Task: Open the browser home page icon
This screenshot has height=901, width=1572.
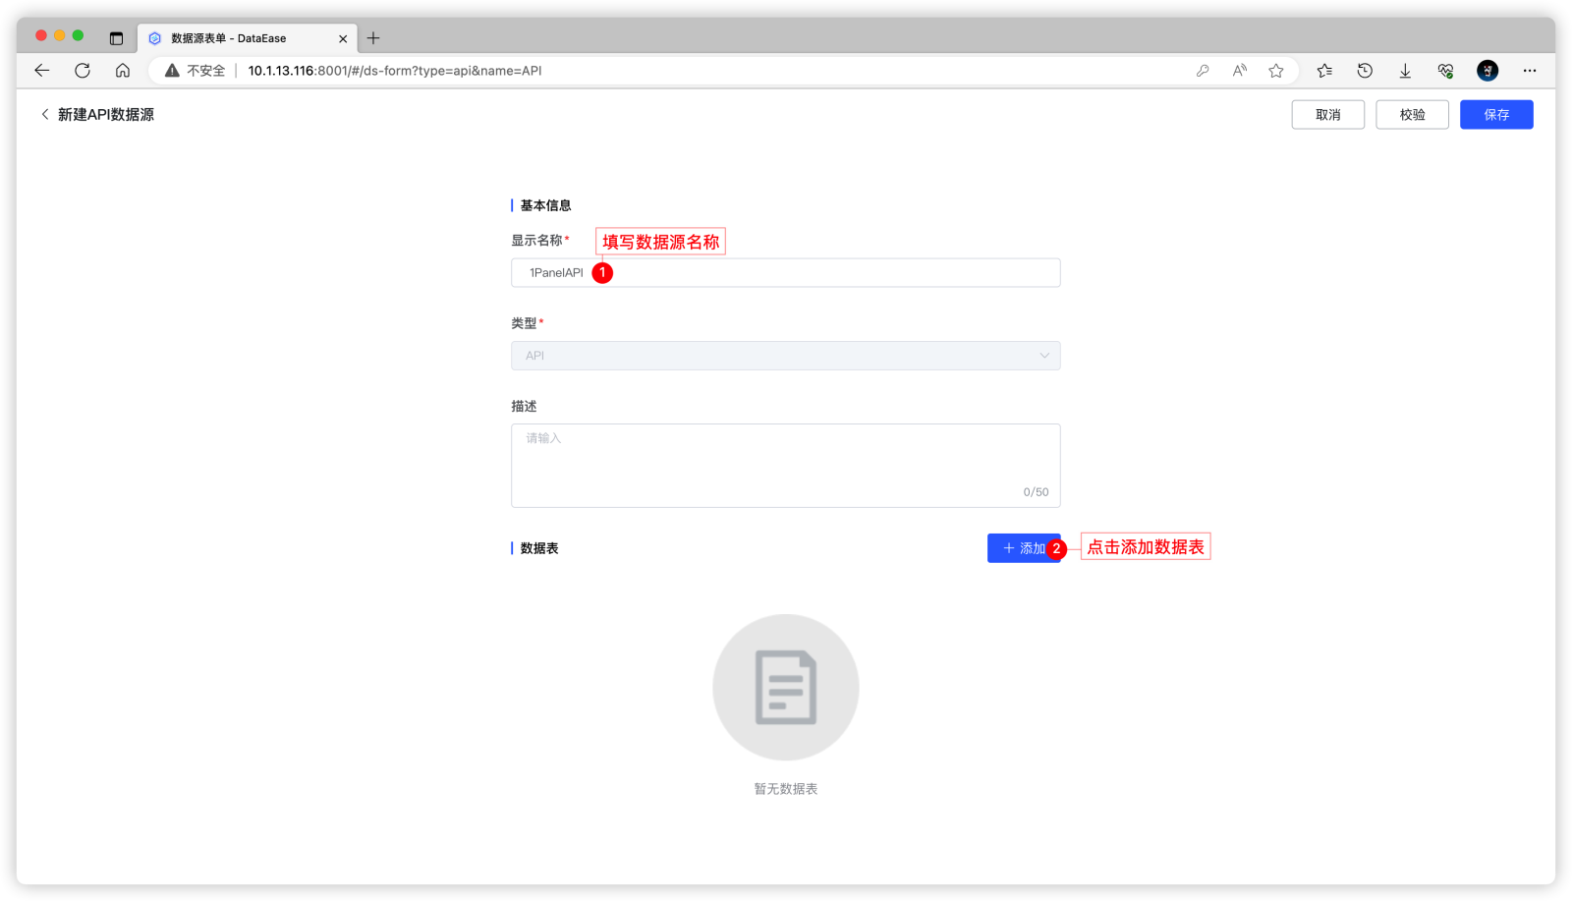Action: (122, 70)
